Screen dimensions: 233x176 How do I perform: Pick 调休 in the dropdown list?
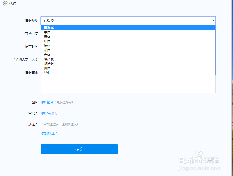128,46
